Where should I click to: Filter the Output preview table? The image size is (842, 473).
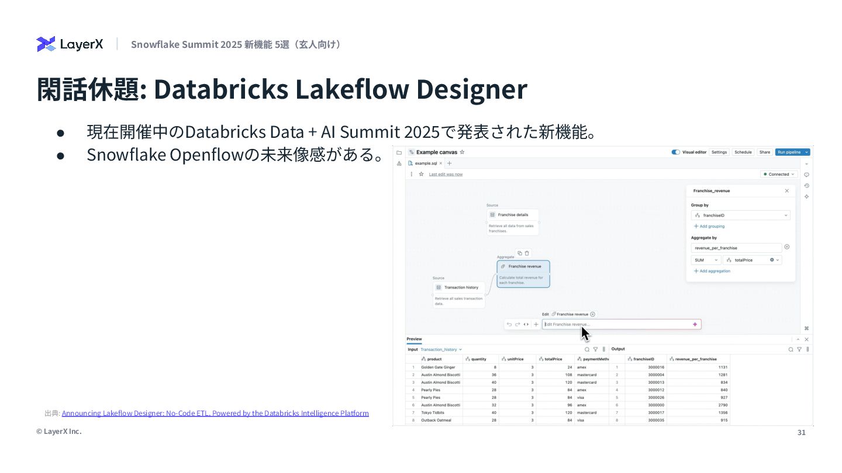point(799,349)
